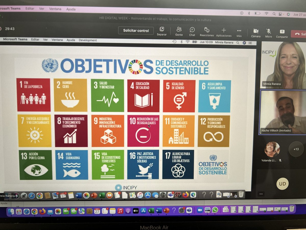Open the Ayuda menu in the top menu bar
This screenshot has width=306, height=230.
[71, 9]
